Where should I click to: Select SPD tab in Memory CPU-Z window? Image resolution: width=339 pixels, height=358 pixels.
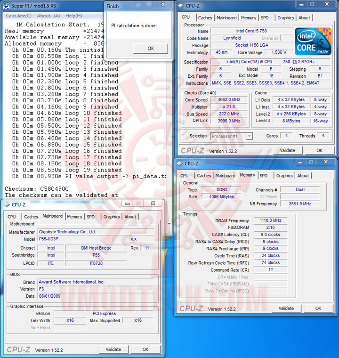pos(264,176)
